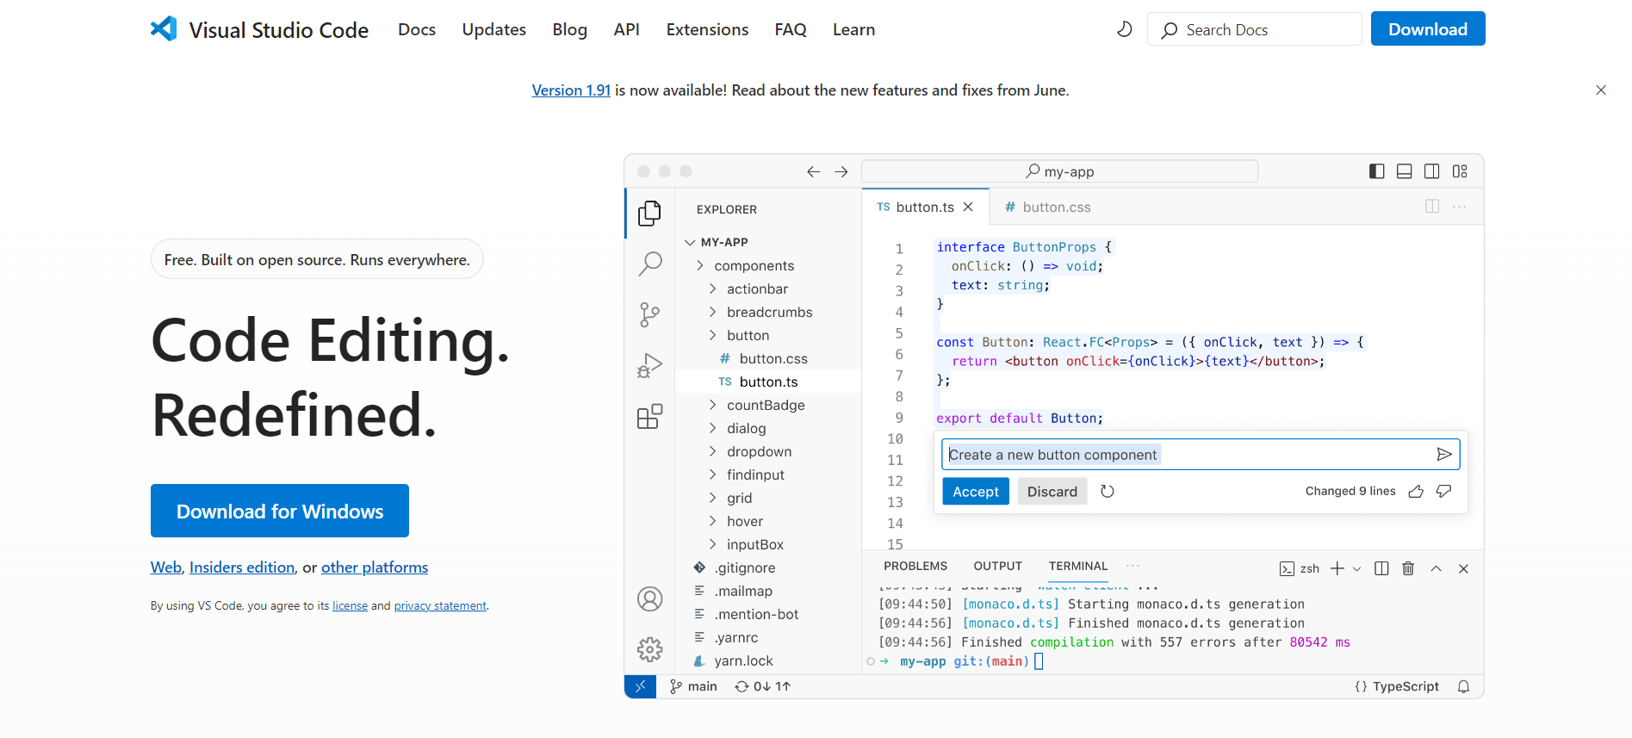Dismiss the version banner with the X
This screenshot has height=738, width=1632.
[x=1601, y=90]
